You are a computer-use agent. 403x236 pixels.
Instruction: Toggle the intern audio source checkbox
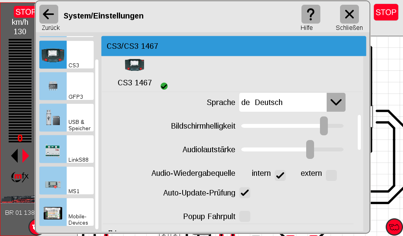click(280, 175)
